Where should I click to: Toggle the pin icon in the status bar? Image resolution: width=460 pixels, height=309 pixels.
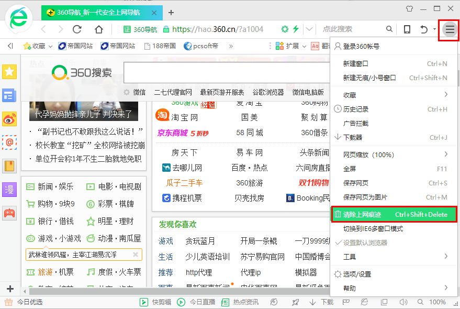[x=295, y=302]
